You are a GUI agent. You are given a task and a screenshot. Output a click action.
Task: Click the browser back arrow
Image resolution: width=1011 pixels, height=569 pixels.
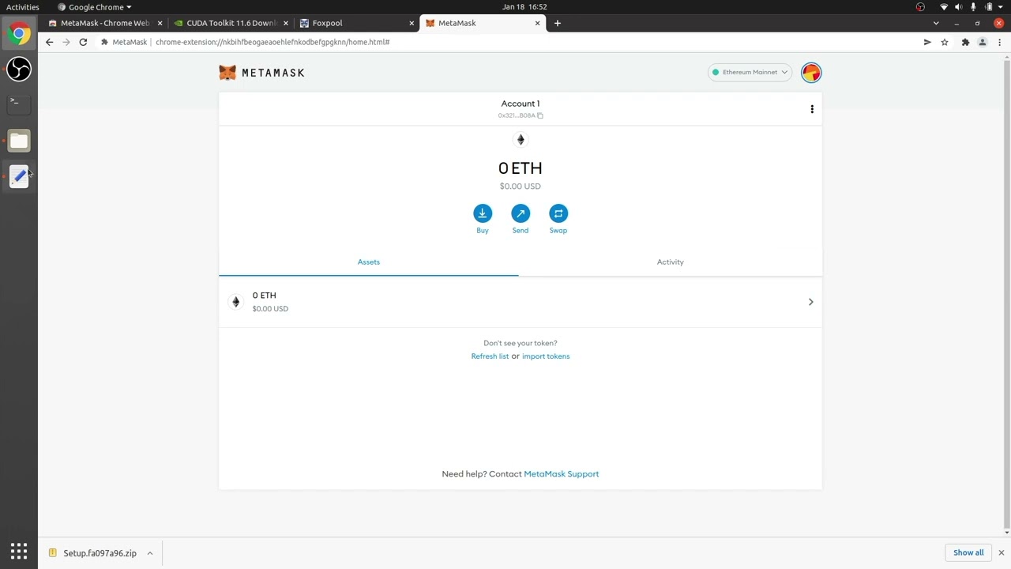tap(49, 42)
